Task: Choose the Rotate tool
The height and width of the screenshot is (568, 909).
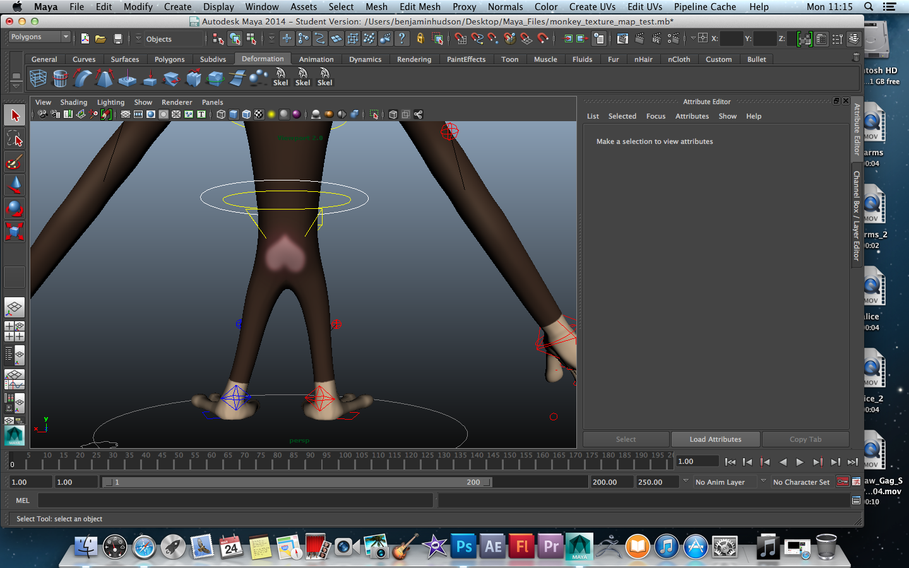Action: 15,208
